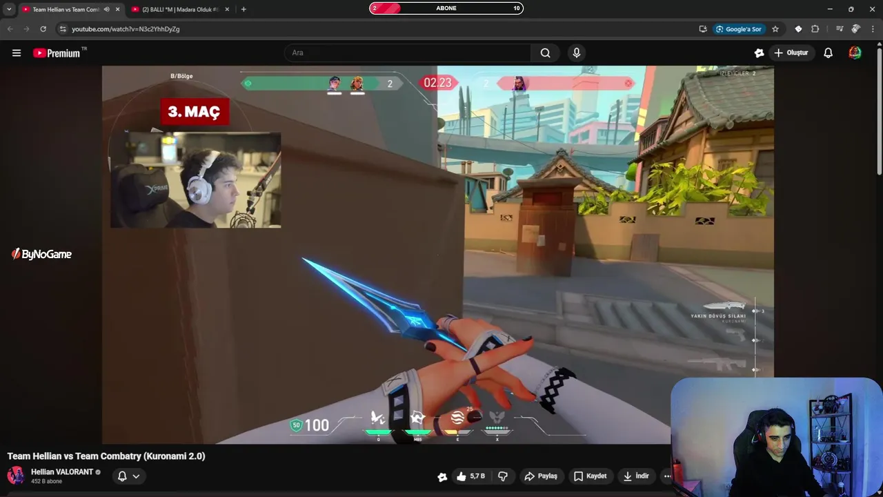Screen dimensions: 883x497
Task: Click the subscription bell notification button
Action: (122, 476)
